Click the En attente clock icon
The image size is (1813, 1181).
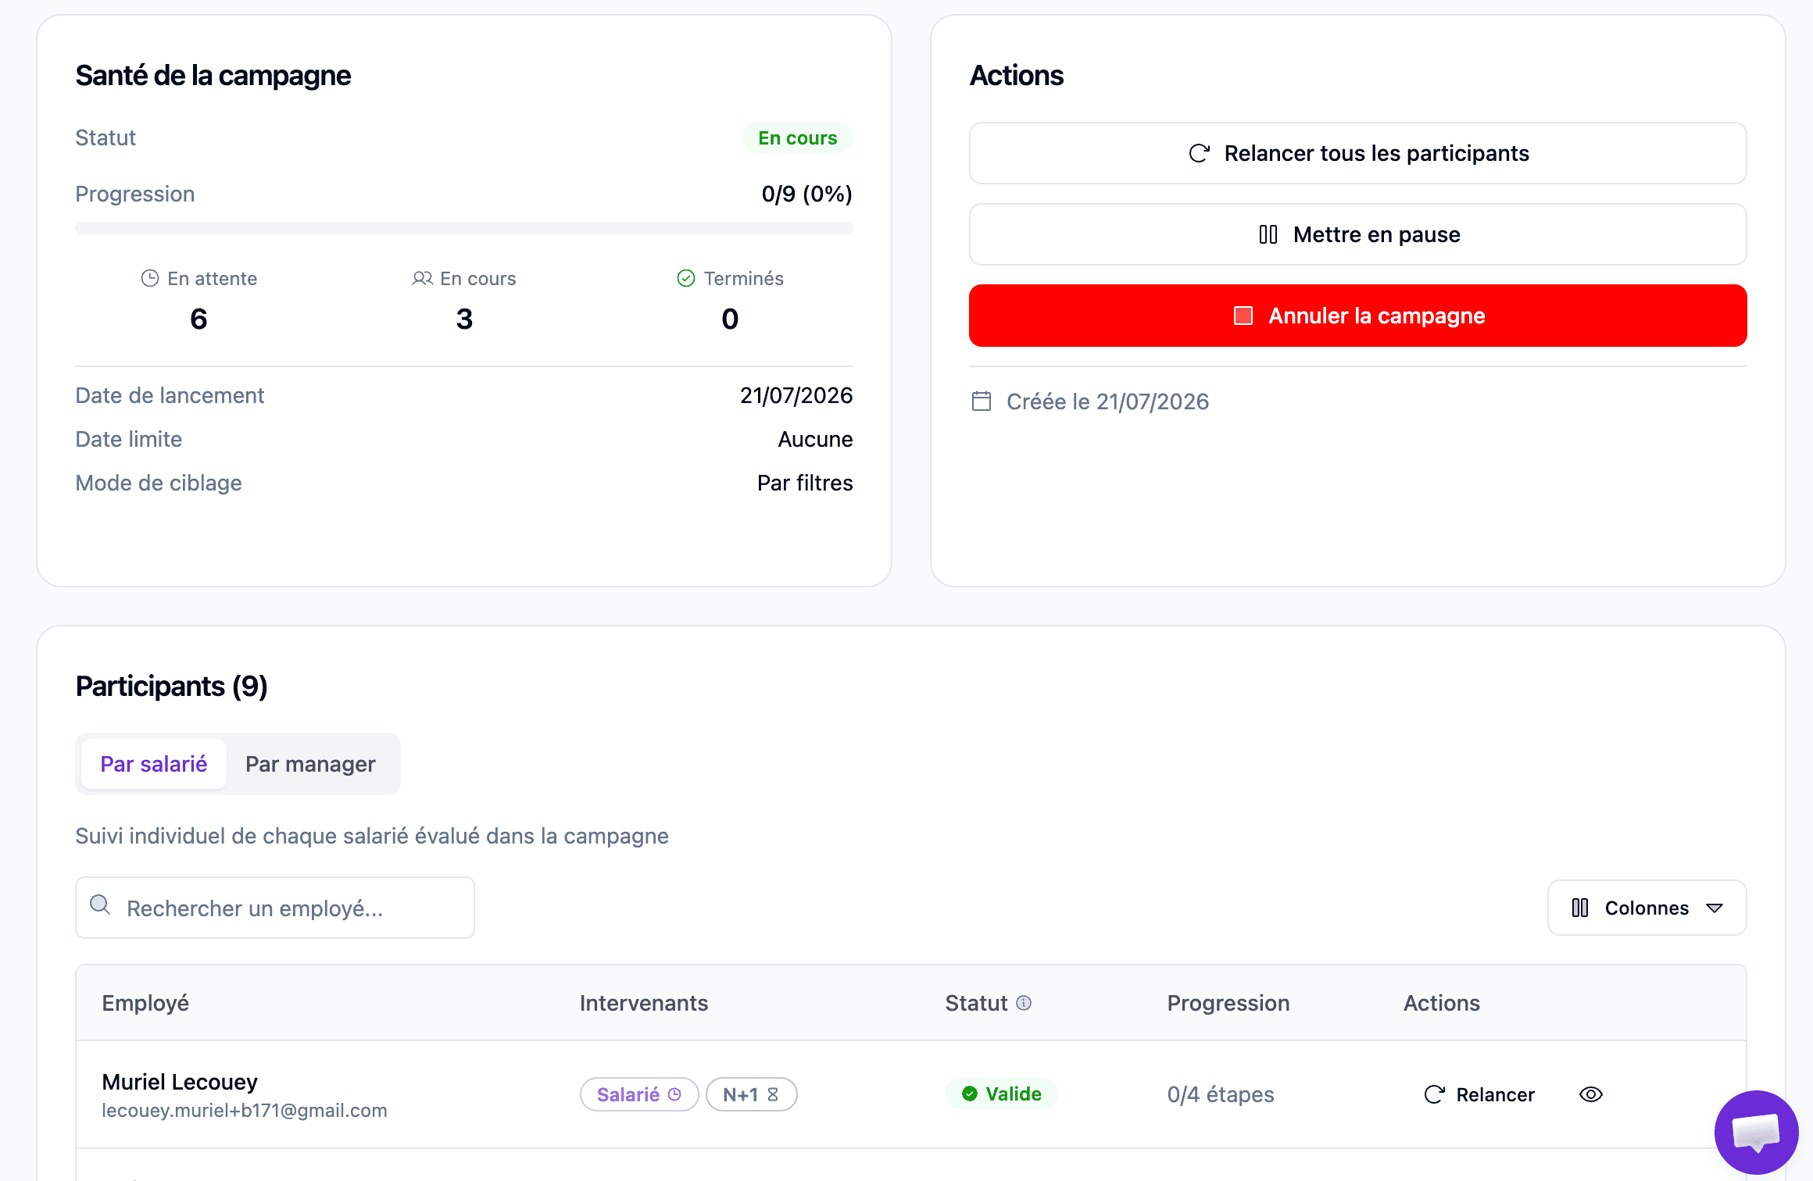click(150, 278)
